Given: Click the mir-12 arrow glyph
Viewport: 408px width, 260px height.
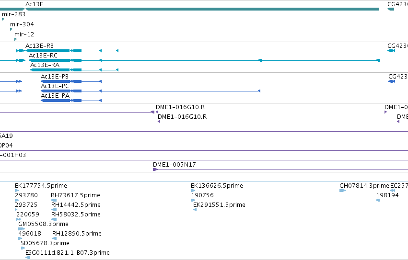Looking at the screenshot, I should [x=16, y=39].
